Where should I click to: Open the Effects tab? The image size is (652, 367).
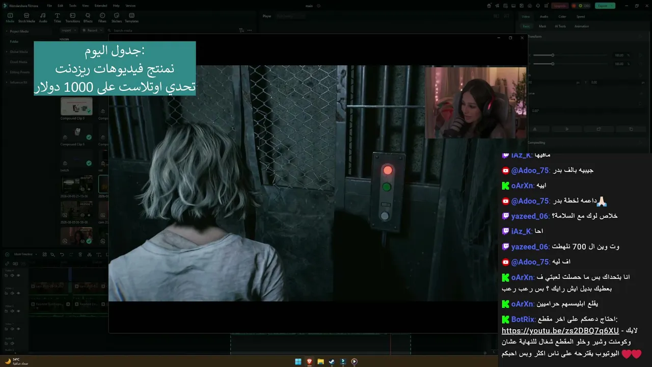click(88, 18)
